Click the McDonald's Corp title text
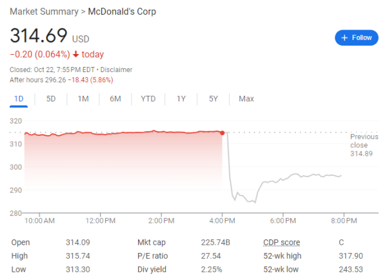This screenshot has height=280, width=387. click(x=122, y=12)
